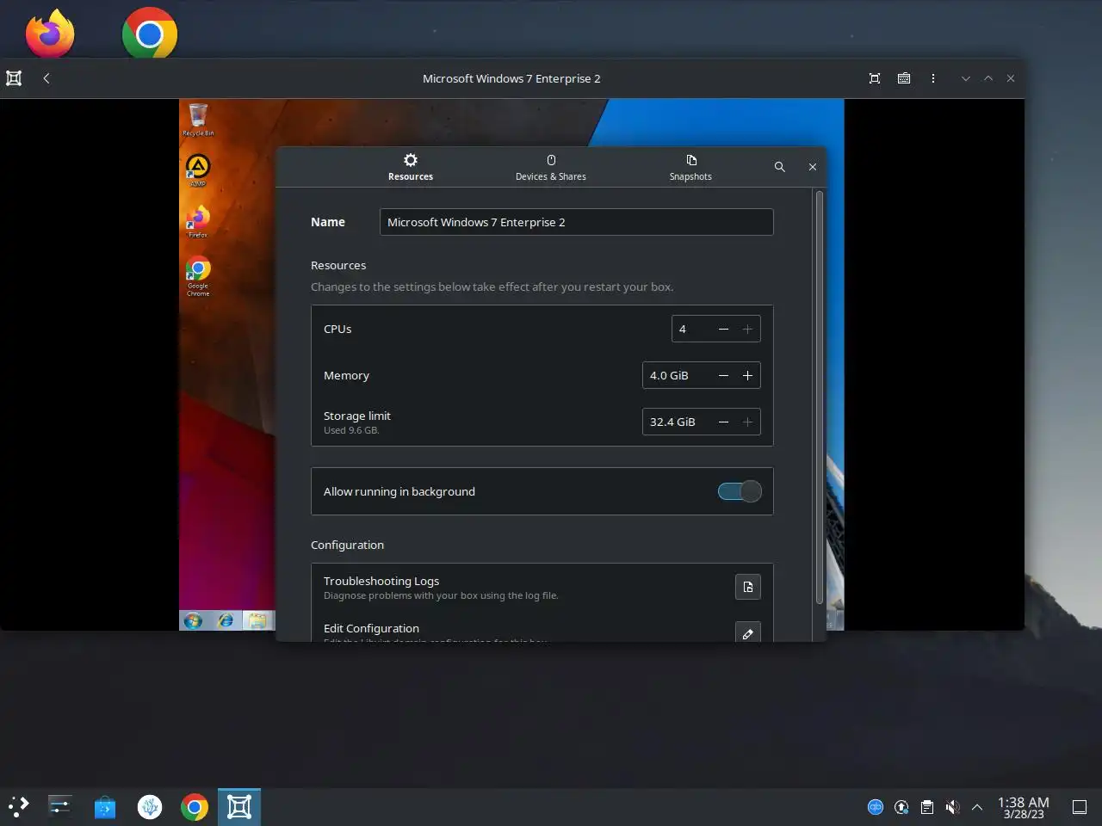
Task: Click the Boxes task in the taskbar
Action: coord(238,806)
